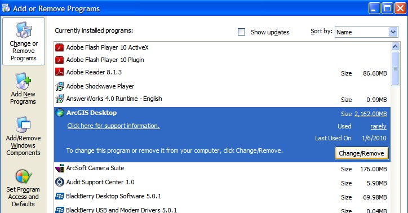408x213 pixels.
Task: Select the Audit Support Center 1.0 icon
Action: [60, 182]
